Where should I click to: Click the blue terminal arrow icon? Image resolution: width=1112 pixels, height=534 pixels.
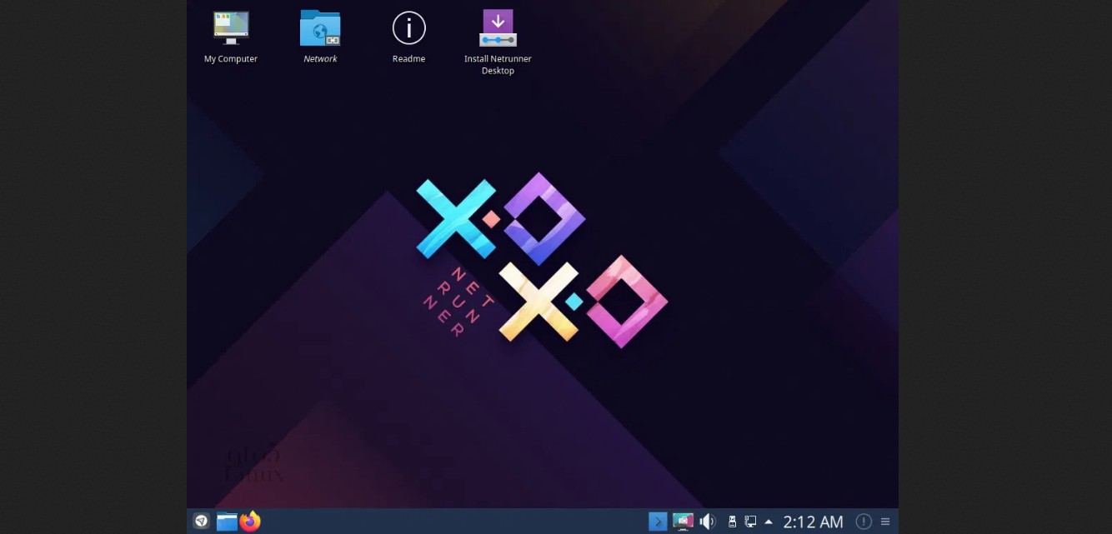tap(658, 522)
